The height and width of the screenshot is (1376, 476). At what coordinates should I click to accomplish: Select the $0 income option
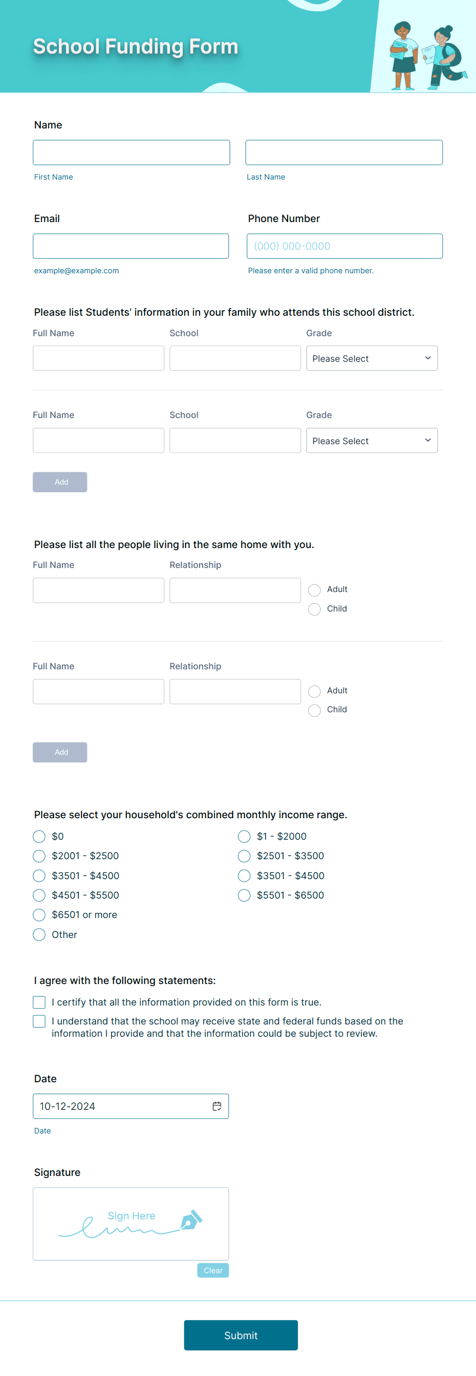(x=38, y=837)
